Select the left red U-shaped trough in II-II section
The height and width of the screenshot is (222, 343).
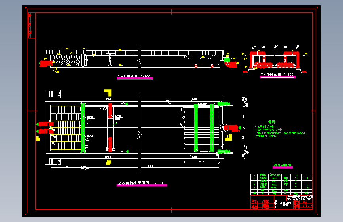(261, 59)
